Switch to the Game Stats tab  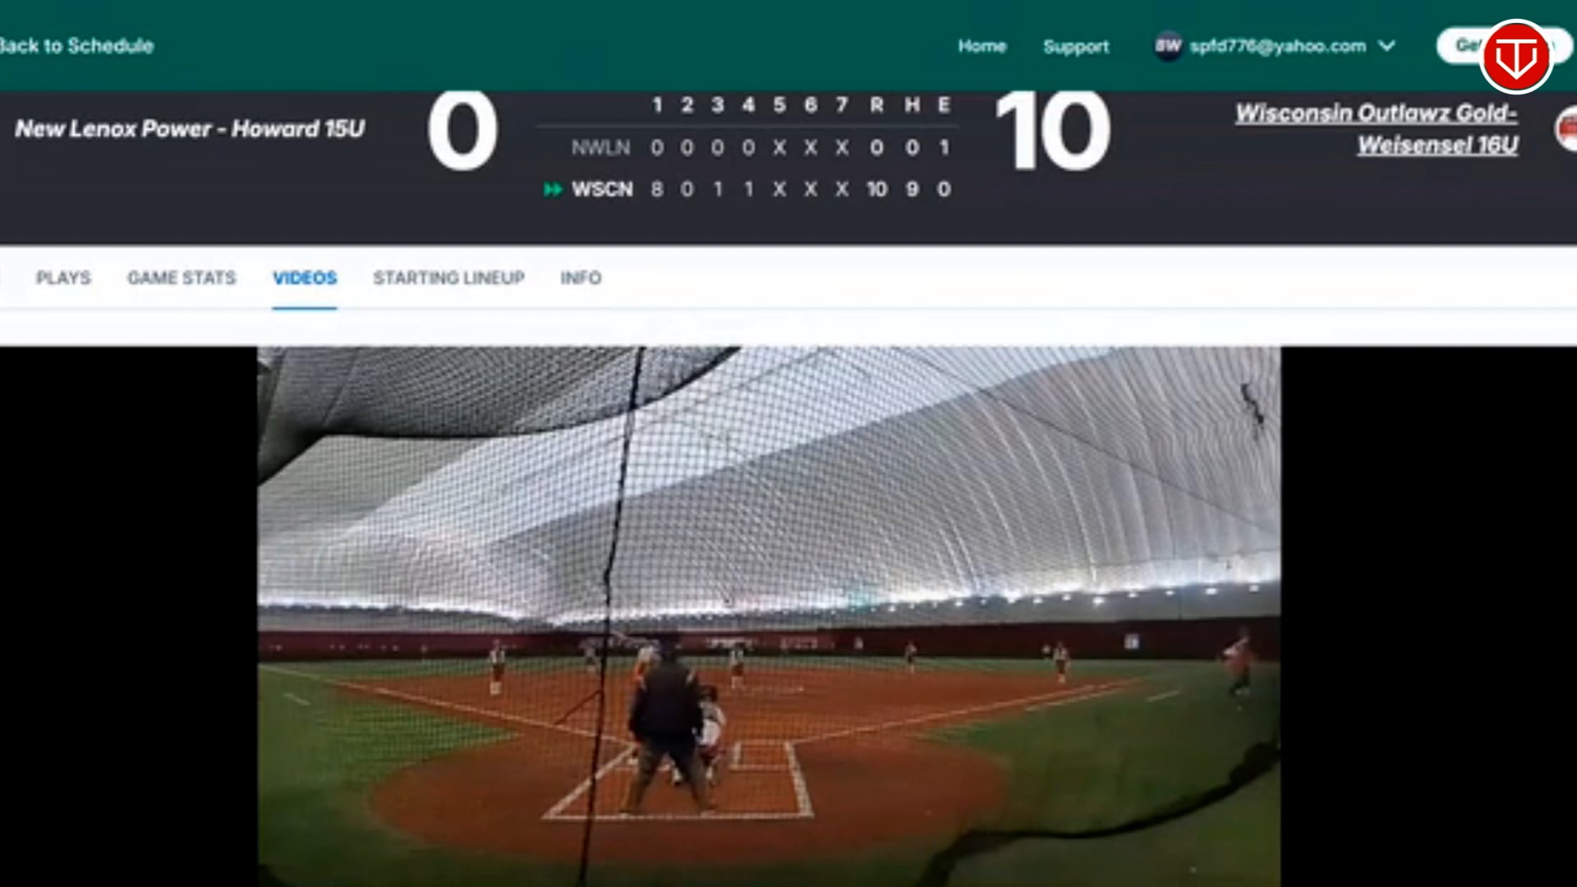[182, 278]
